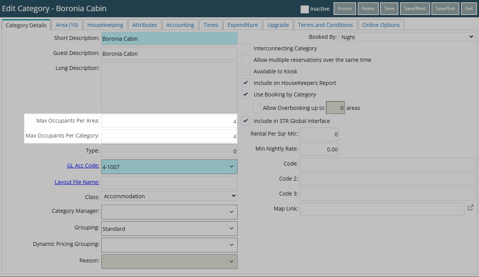Open the Map Link external link icon
The image size is (479, 277).
471,207
